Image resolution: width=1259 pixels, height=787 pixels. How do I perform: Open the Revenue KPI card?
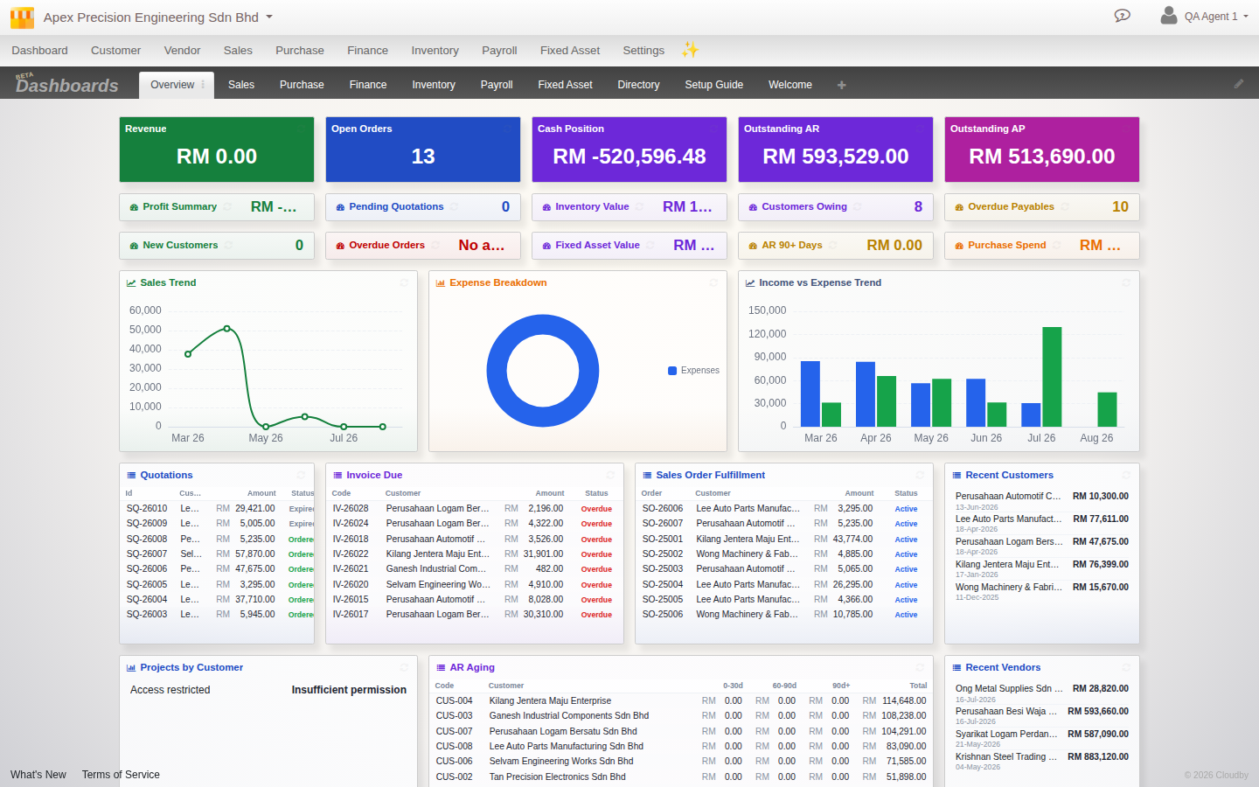217,150
